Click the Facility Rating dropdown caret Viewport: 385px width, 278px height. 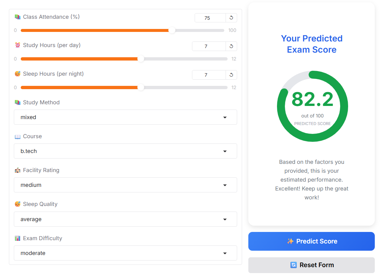point(225,185)
